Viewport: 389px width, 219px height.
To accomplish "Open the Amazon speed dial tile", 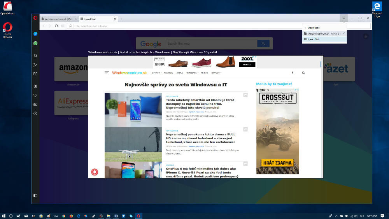I will click(x=71, y=69).
